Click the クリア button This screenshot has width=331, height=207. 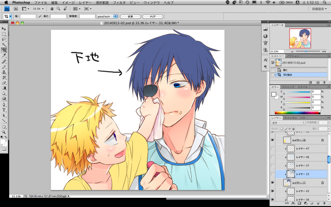pyautogui.click(x=153, y=17)
